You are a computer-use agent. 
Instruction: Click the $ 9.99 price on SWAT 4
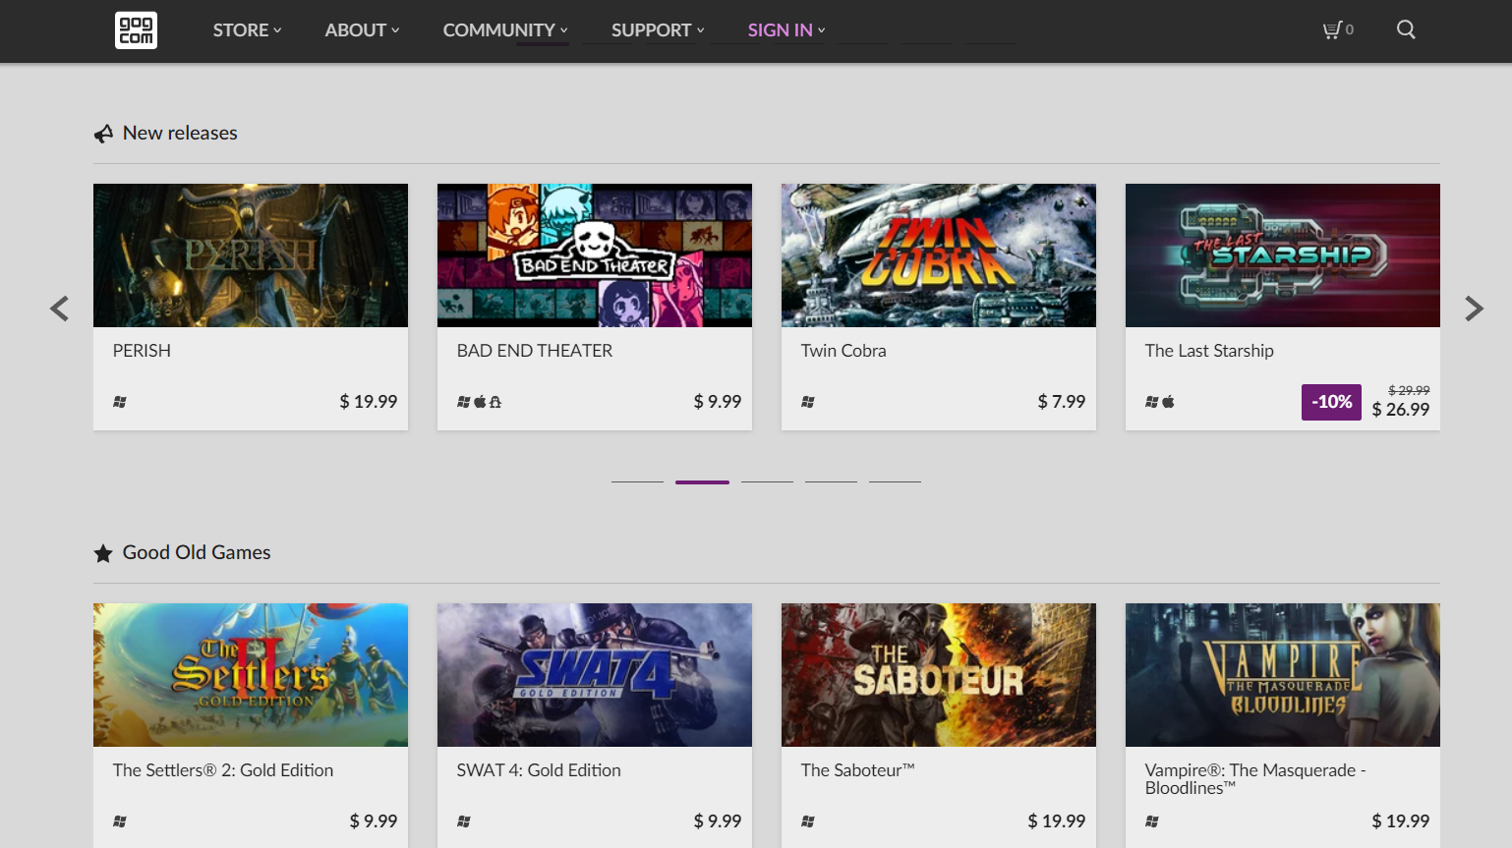[x=718, y=821]
